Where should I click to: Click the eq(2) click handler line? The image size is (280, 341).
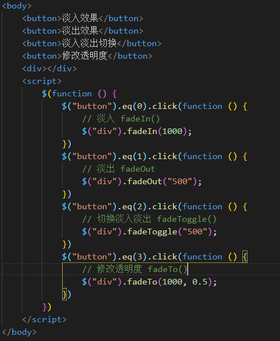click(x=155, y=206)
